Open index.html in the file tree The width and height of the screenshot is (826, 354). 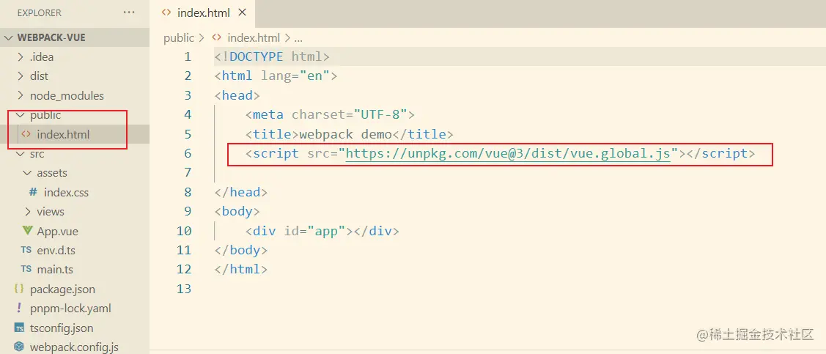click(x=75, y=134)
